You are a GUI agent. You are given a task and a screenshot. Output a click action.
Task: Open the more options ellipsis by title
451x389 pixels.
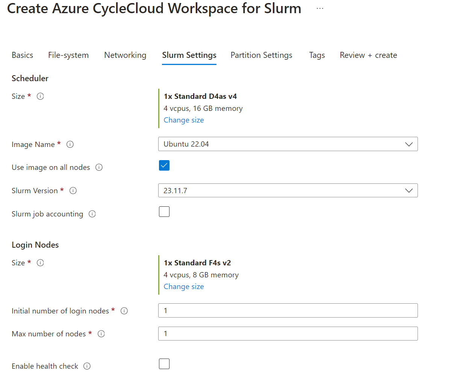pos(320,8)
